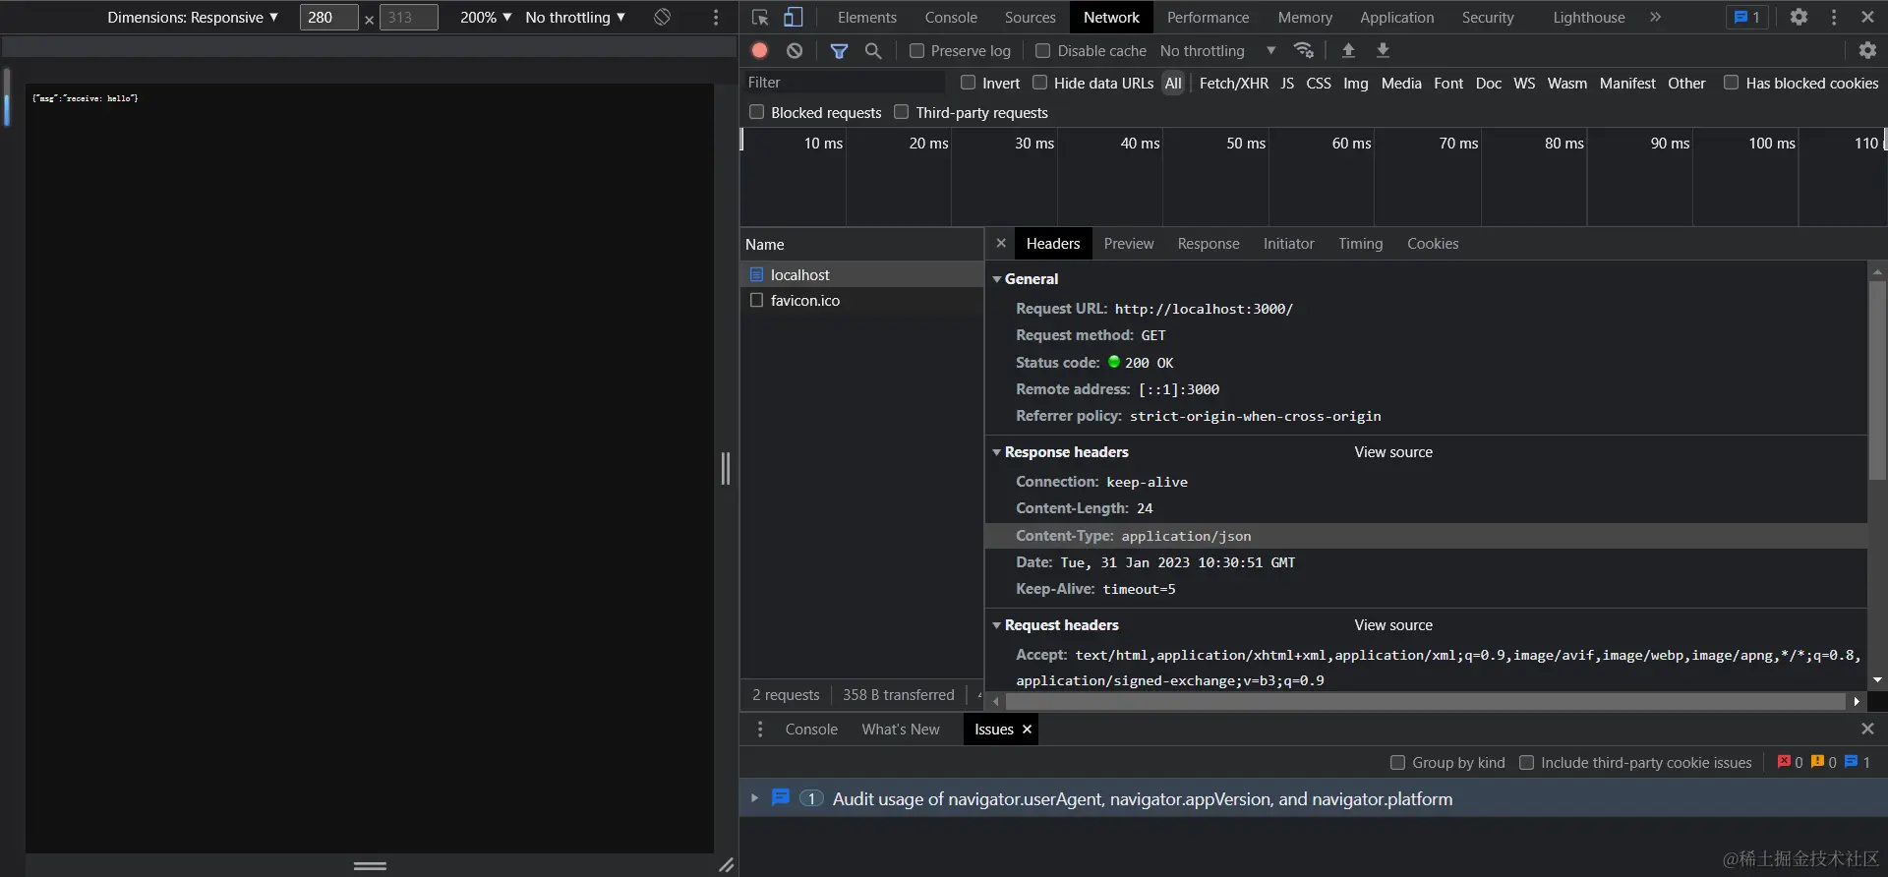Click the breaking changes warning count
This screenshot has height=877, width=1888.
[x=1824, y=762]
